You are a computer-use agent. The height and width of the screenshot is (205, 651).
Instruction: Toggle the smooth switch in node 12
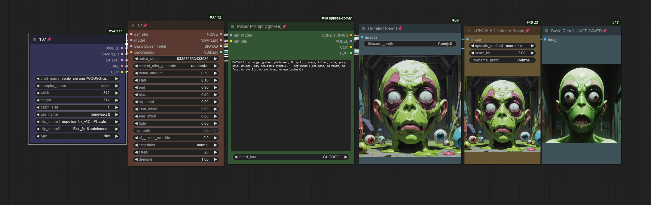tap(215, 131)
